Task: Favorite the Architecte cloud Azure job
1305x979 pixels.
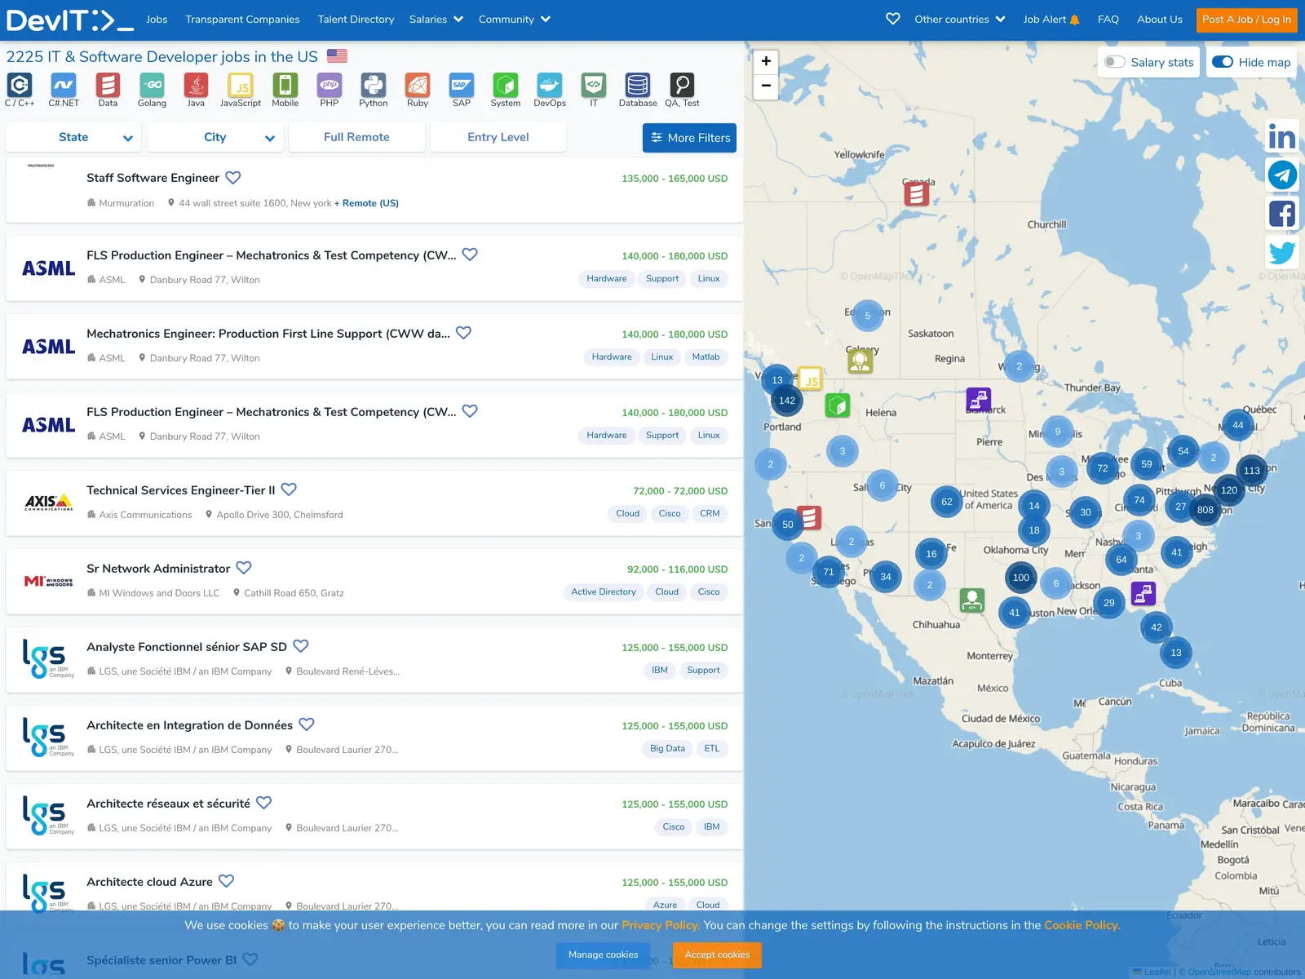Action: (227, 880)
